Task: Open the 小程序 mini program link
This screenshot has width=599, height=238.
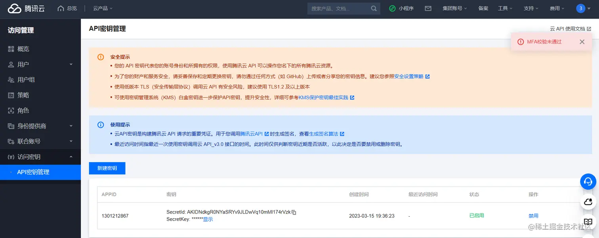Action: (x=401, y=8)
